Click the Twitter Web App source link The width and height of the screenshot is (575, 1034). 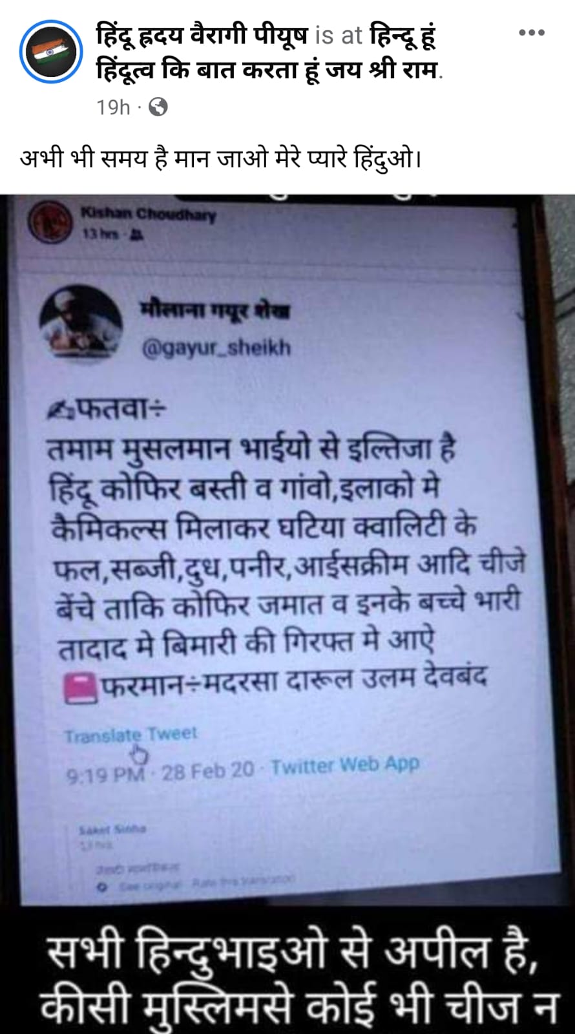click(345, 766)
